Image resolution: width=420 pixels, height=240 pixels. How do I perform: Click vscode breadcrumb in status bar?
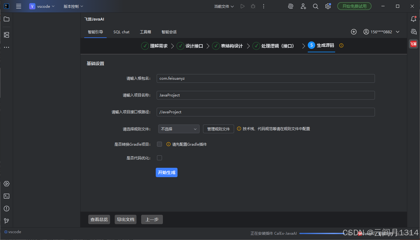pos(13,232)
